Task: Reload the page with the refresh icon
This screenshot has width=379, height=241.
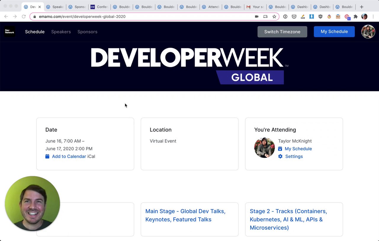Action: coord(24,17)
